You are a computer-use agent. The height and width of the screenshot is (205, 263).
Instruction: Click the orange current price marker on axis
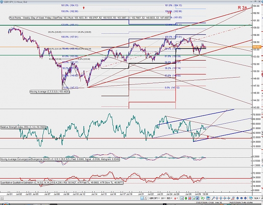[x=258, y=47]
